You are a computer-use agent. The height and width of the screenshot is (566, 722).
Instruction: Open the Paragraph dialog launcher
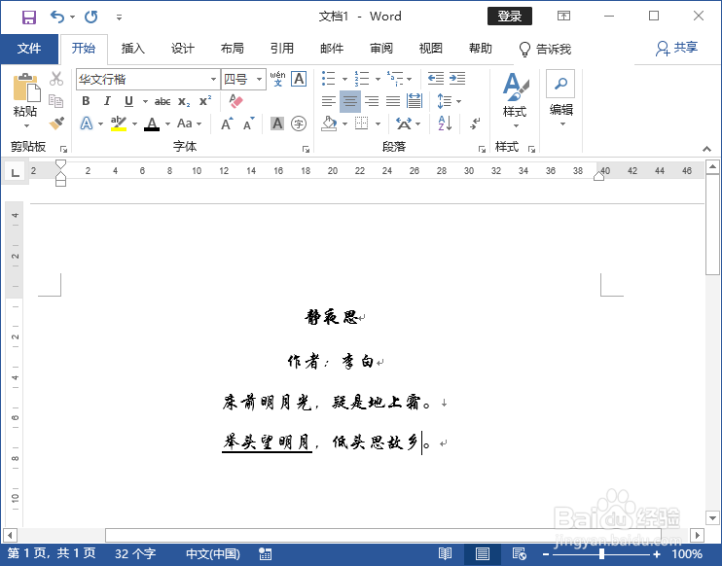coord(482,149)
